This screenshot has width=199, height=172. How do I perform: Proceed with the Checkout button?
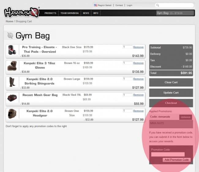pos(171,103)
